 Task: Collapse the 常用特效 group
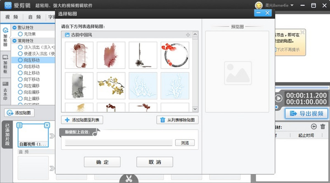(x=15, y=41)
